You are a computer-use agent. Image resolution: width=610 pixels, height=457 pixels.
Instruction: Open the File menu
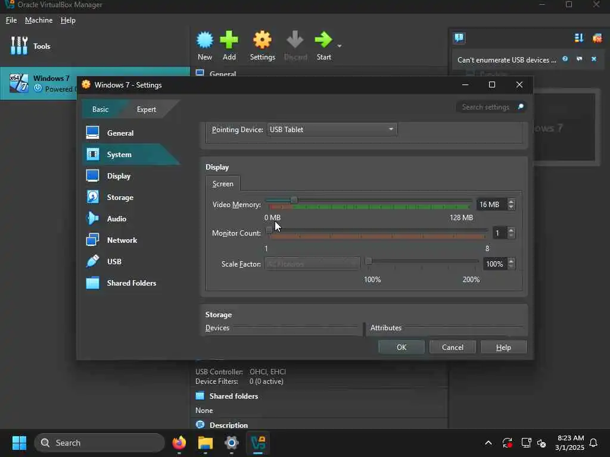(11, 20)
